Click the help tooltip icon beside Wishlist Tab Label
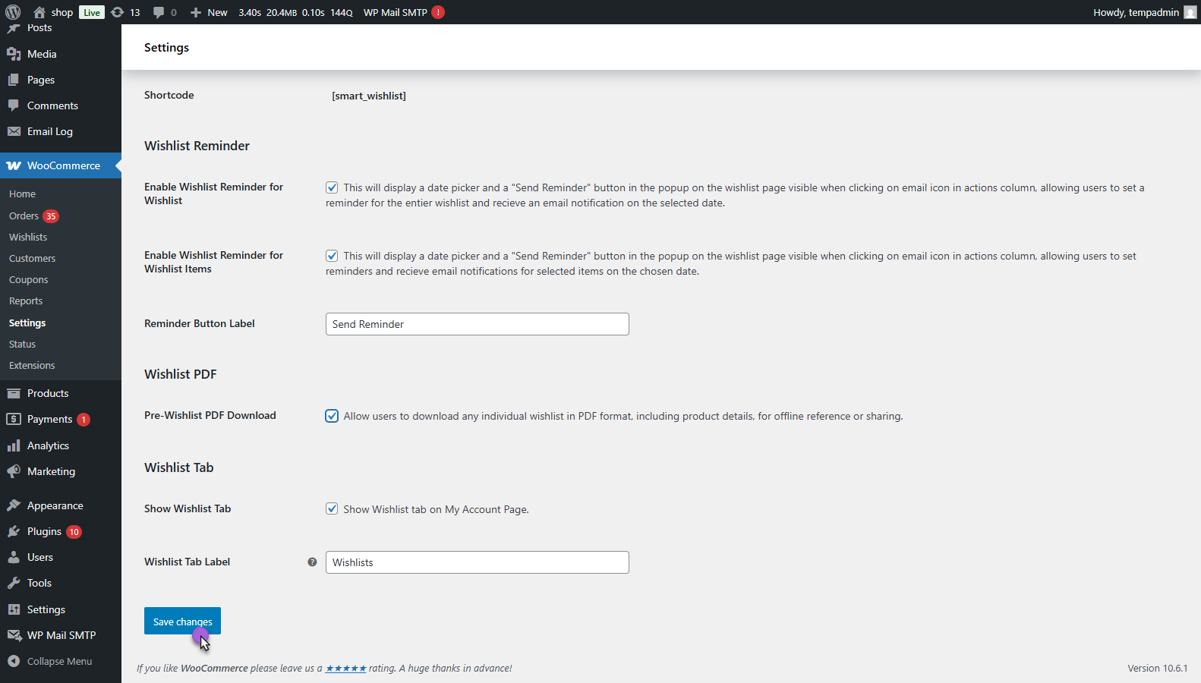The width and height of the screenshot is (1201, 683). pyautogui.click(x=312, y=562)
